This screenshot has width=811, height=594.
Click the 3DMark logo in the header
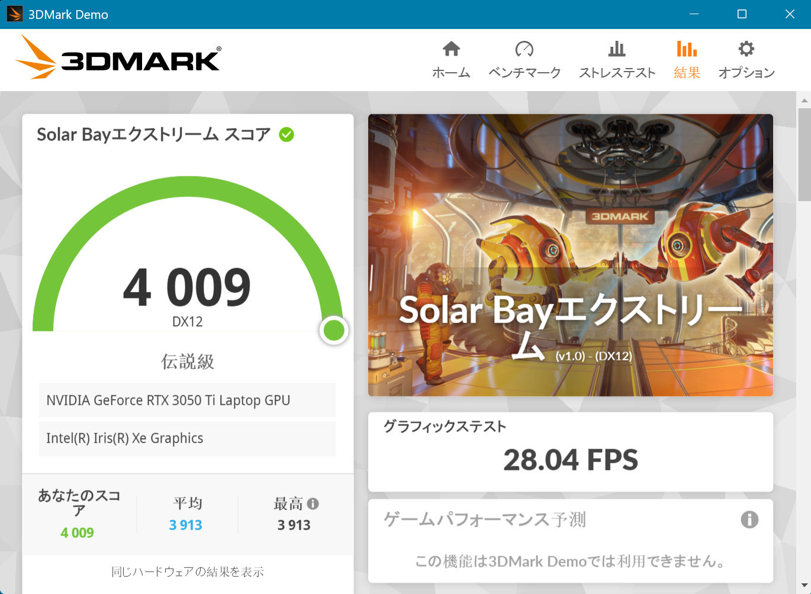118,57
